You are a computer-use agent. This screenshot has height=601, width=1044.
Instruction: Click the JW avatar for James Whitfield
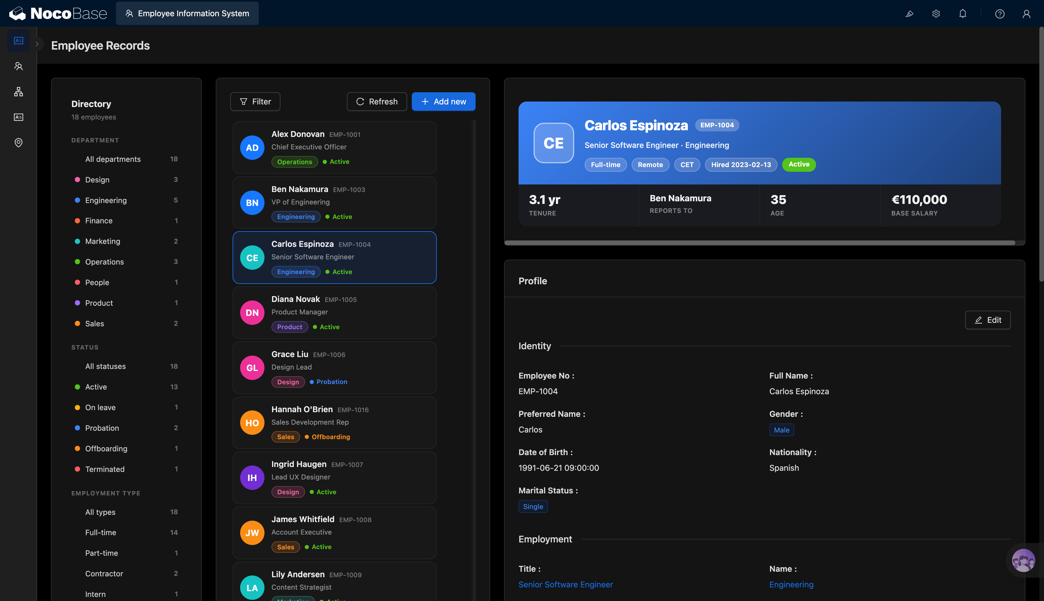pyautogui.click(x=252, y=533)
